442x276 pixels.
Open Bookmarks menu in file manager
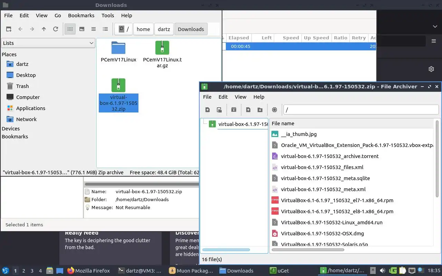(81, 16)
